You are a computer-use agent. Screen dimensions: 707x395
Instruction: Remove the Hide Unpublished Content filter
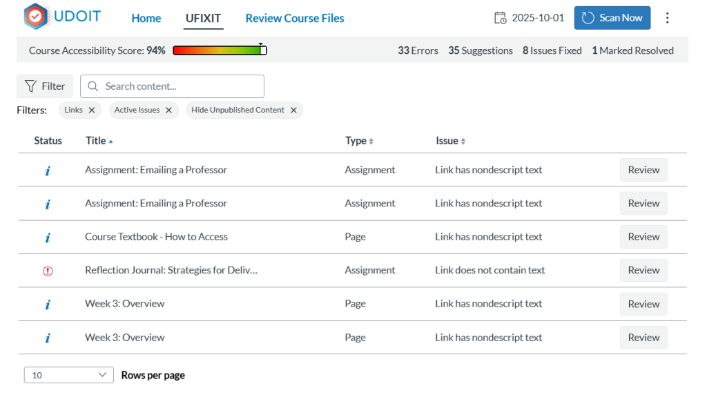293,110
